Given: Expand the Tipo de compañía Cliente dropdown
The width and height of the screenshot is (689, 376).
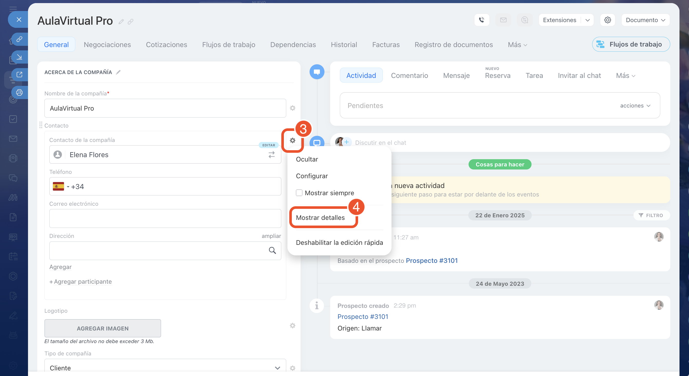Looking at the screenshot, I should pos(277,368).
